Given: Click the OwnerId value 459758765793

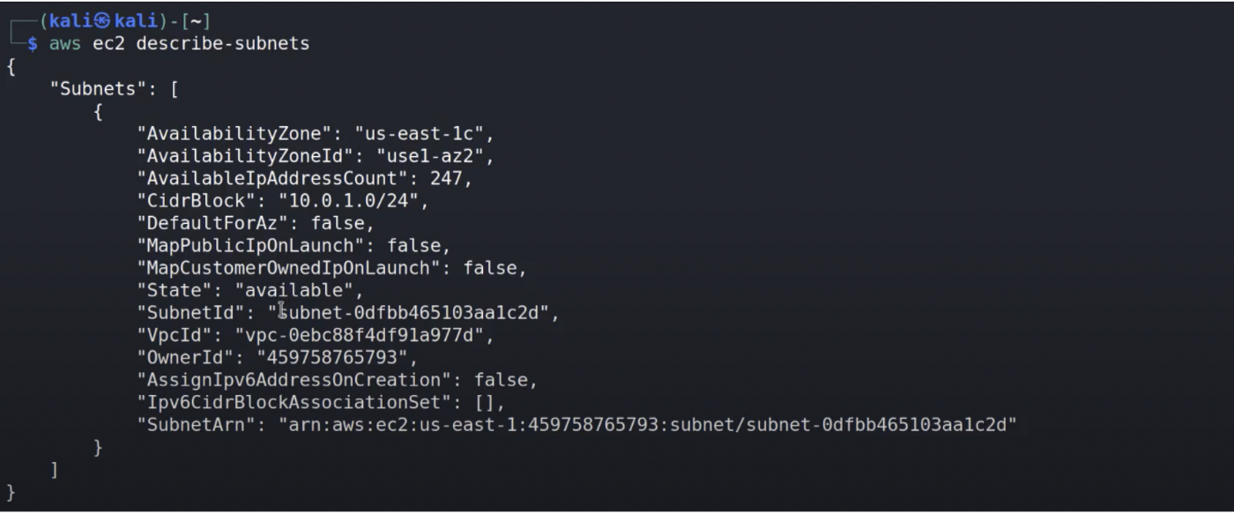Looking at the screenshot, I should [337, 358].
